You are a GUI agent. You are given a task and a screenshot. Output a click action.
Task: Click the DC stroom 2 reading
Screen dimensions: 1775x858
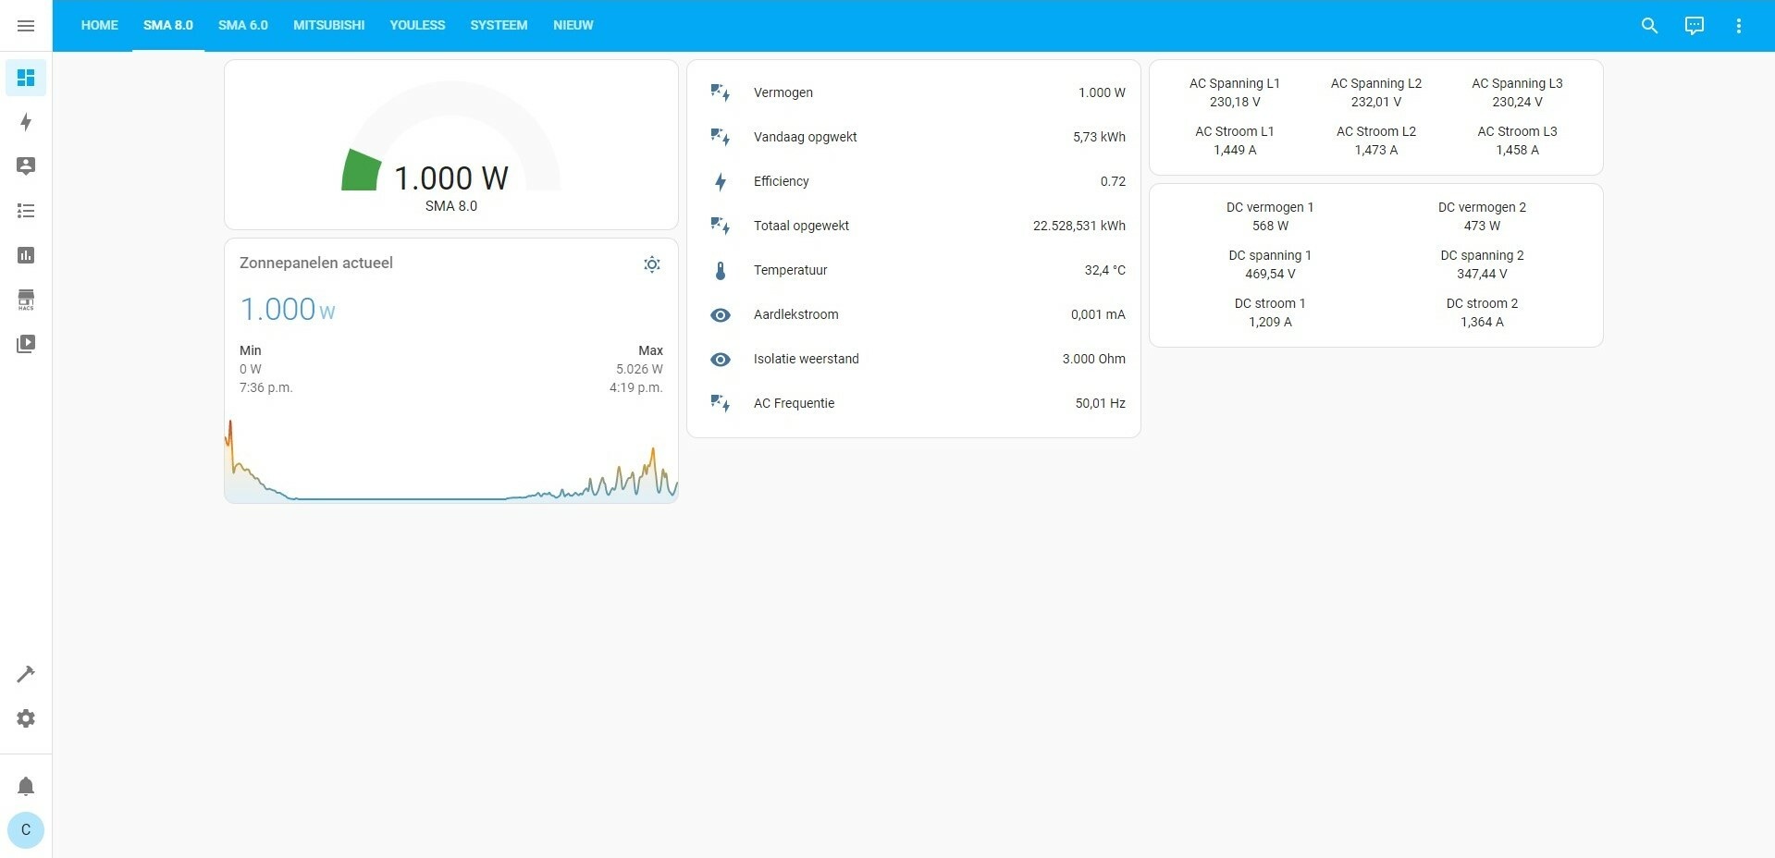coord(1482,313)
